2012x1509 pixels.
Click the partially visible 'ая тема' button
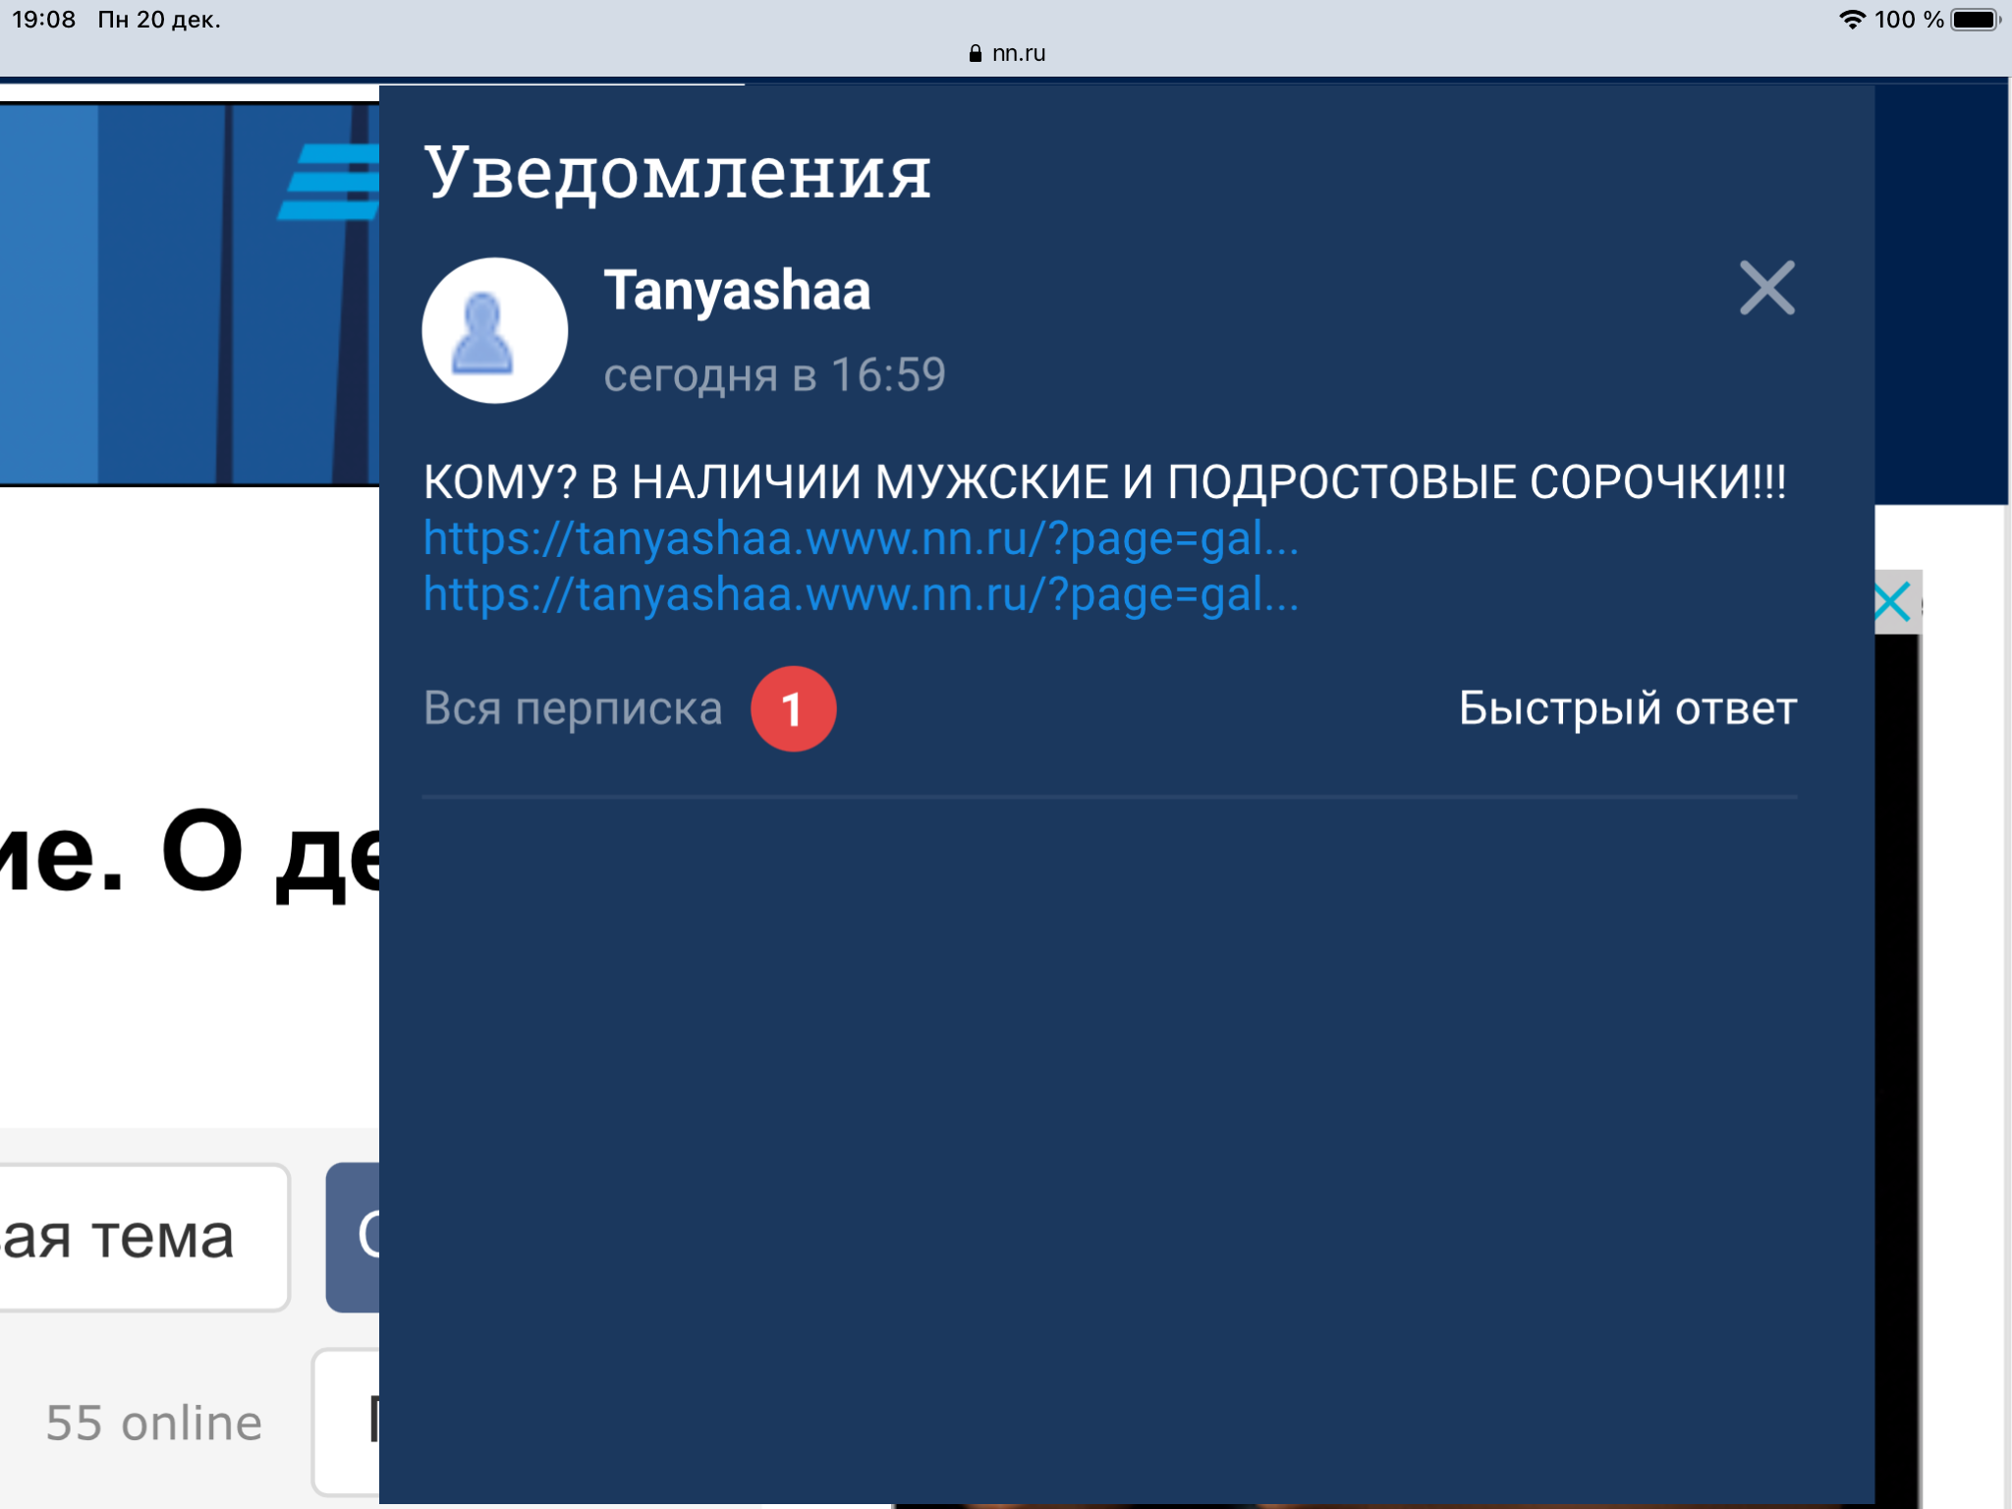pyautogui.click(x=138, y=1237)
